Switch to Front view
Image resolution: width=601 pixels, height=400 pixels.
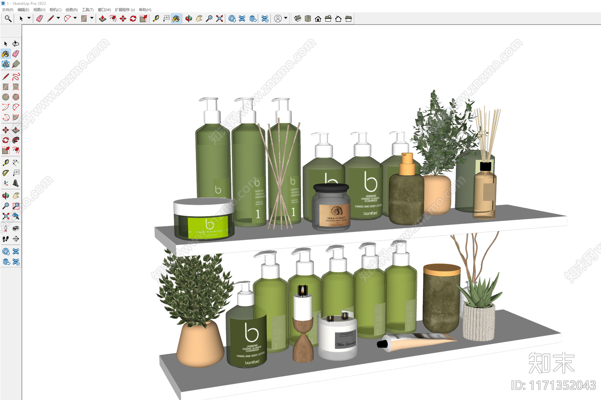318,18
